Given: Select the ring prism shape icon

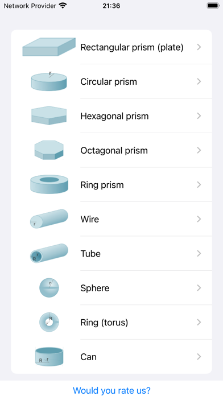Looking at the screenshot, I should point(49,184).
